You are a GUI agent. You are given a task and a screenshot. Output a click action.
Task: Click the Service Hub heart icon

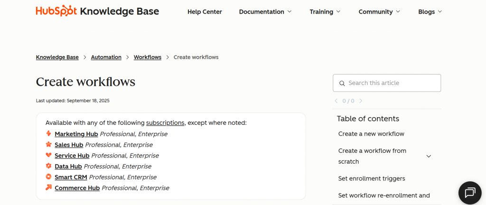click(48, 155)
